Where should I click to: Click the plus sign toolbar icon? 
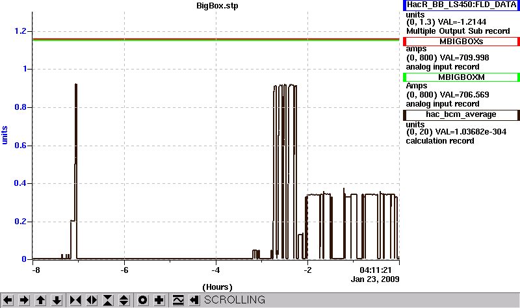[x=159, y=300]
